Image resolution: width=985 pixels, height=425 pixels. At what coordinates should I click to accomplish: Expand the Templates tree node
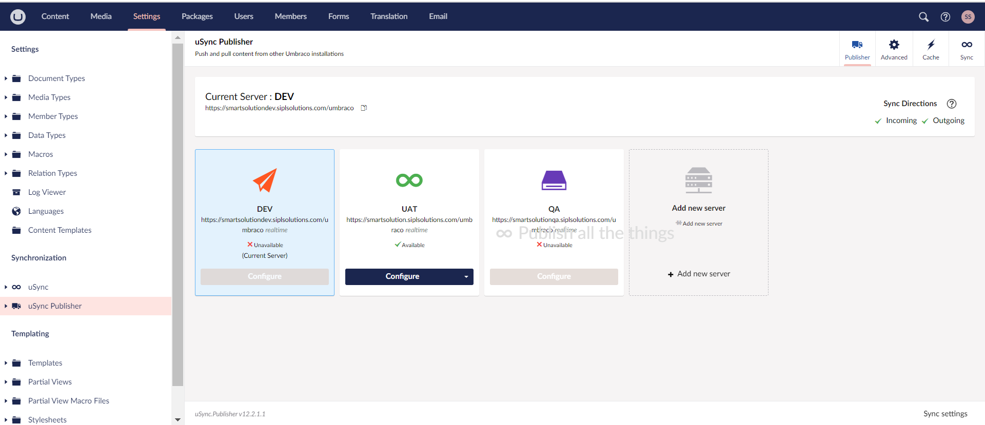(6, 363)
